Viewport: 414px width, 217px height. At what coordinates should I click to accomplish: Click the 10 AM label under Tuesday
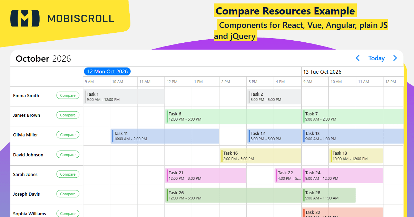(x=336, y=82)
